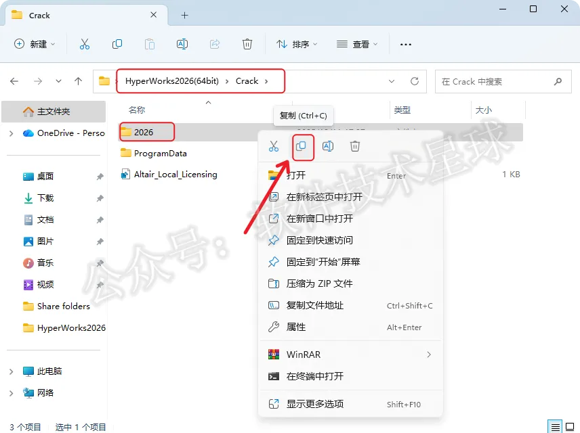This screenshot has width=580, height=433.
Task: Select Home in the navigation pane
Action: click(54, 112)
